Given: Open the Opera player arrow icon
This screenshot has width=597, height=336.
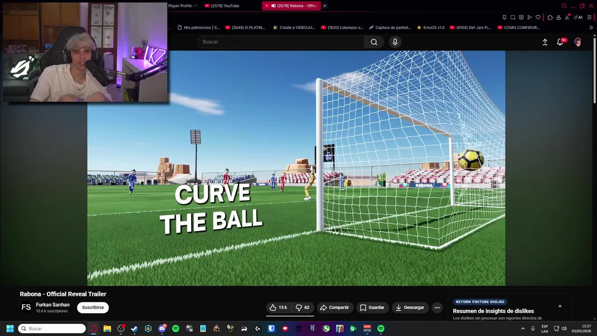Looking at the screenshot, I should [x=529, y=17].
